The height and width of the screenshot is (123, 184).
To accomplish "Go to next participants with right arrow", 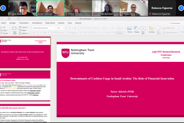I will 181,8.
